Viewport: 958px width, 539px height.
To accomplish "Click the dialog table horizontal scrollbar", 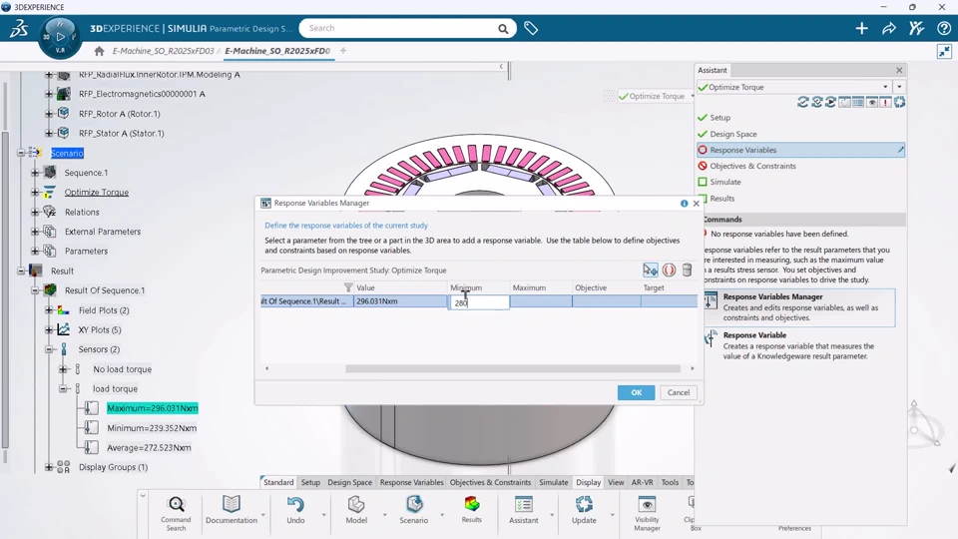I will pos(513,368).
